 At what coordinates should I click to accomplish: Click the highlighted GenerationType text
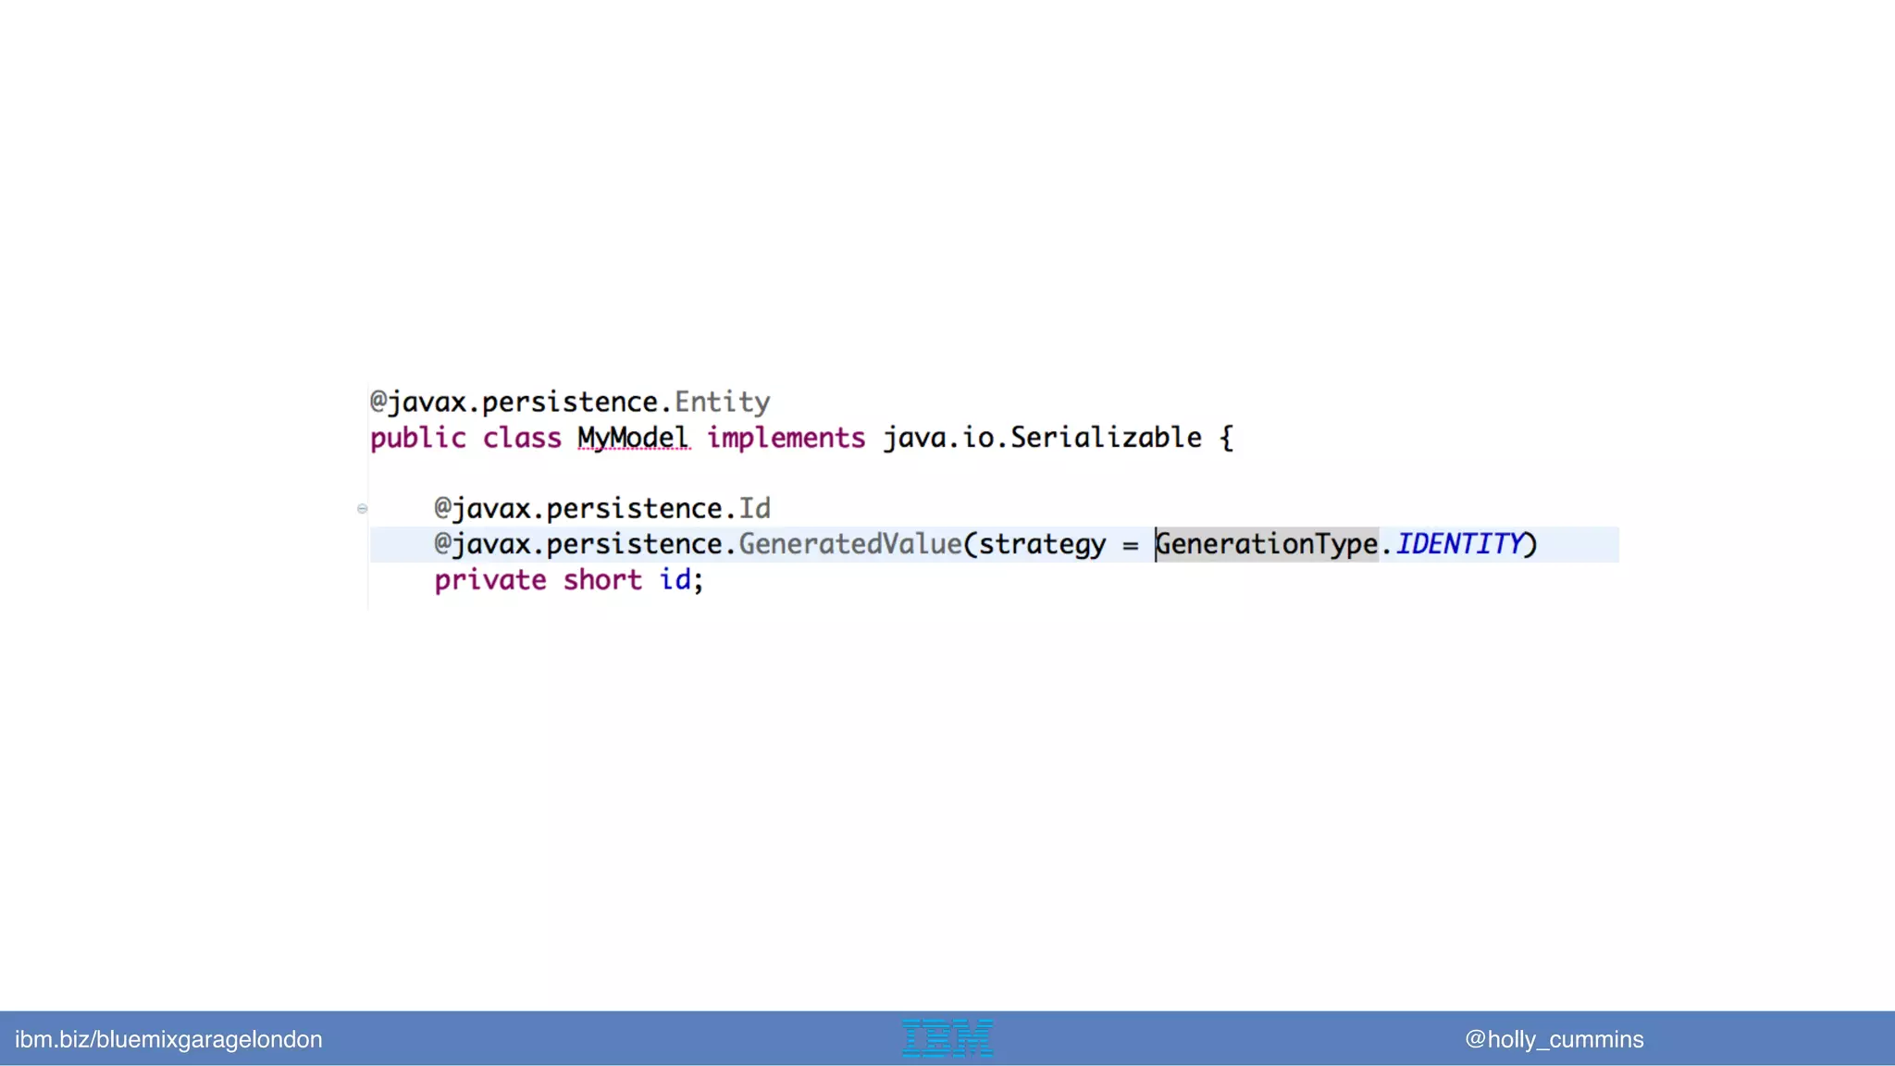pos(1268,544)
